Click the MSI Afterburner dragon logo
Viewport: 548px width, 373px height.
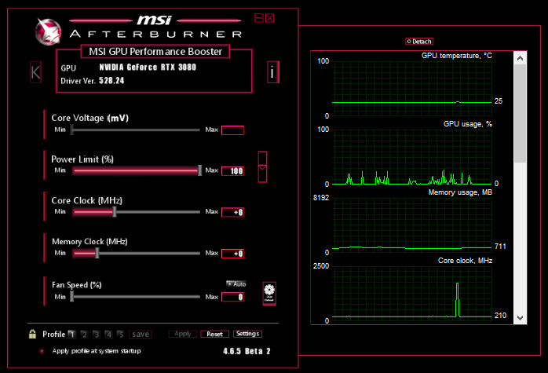[48, 31]
